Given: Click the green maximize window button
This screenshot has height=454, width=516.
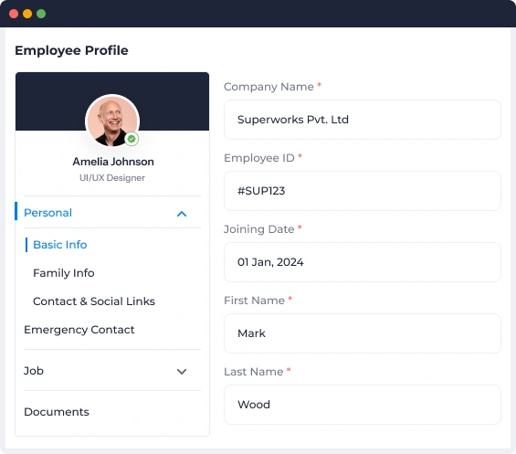Looking at the screenshot, I should click(x=41, y=14).
